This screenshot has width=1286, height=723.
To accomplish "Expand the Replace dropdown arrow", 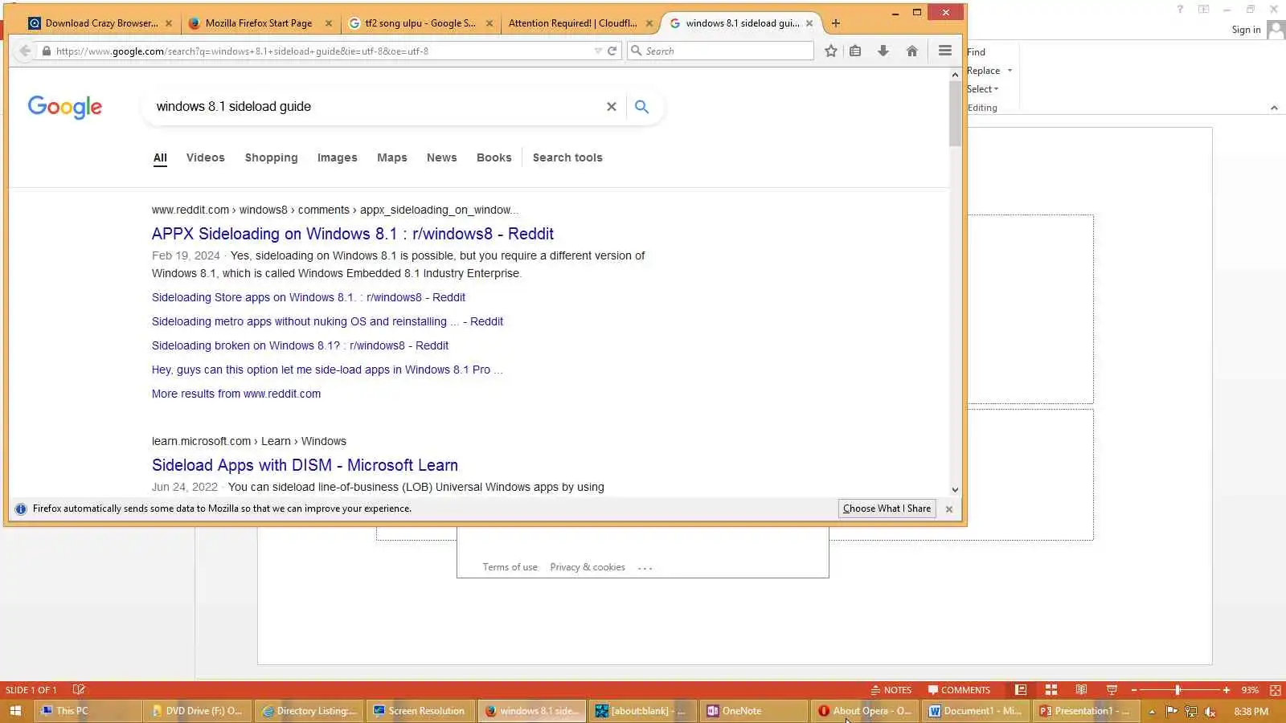I will point(1010,71).
